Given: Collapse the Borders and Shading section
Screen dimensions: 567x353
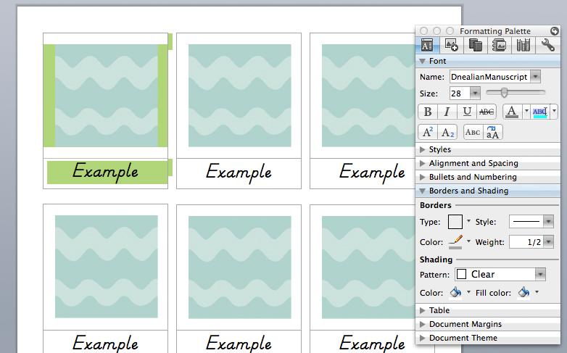Looking at the screenshot, I should coord(422,191).
